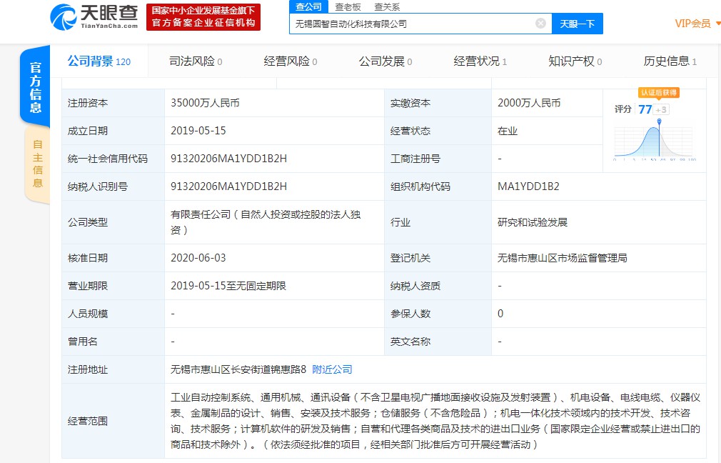Viewport: 721px width, 463px height.
Task: Click the red 国家中小企业发展基金 banner
Action: coord(203,17)
